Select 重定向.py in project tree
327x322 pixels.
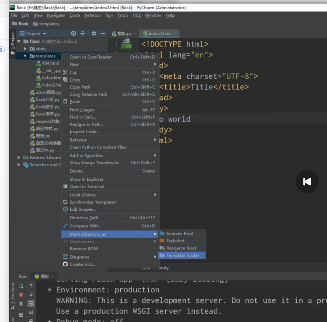(43, 151)
